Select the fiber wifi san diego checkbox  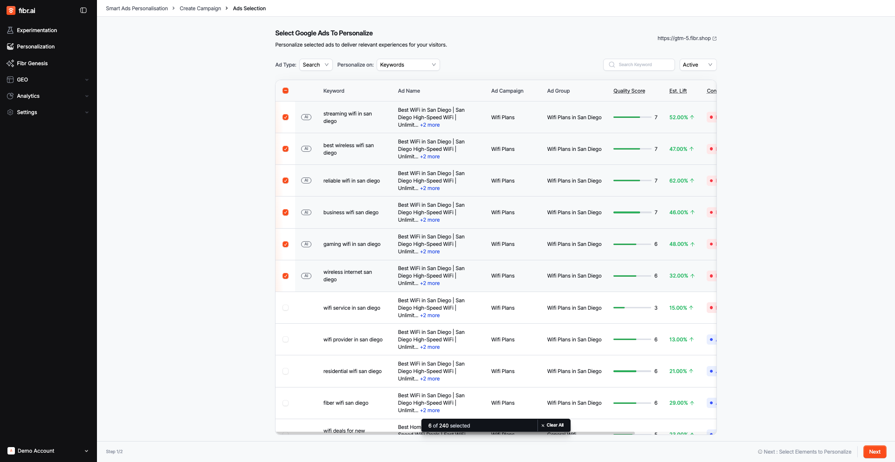tap(286, 403)
